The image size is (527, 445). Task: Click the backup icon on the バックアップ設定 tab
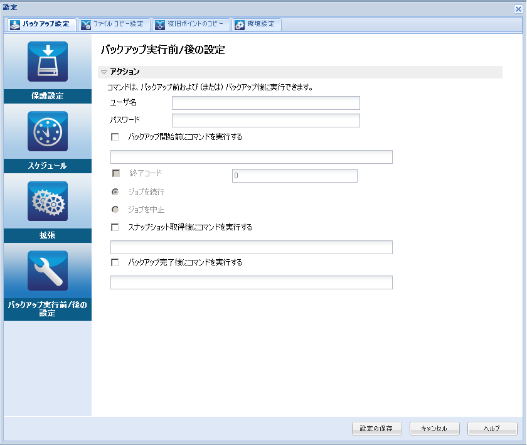coord(14,25)
